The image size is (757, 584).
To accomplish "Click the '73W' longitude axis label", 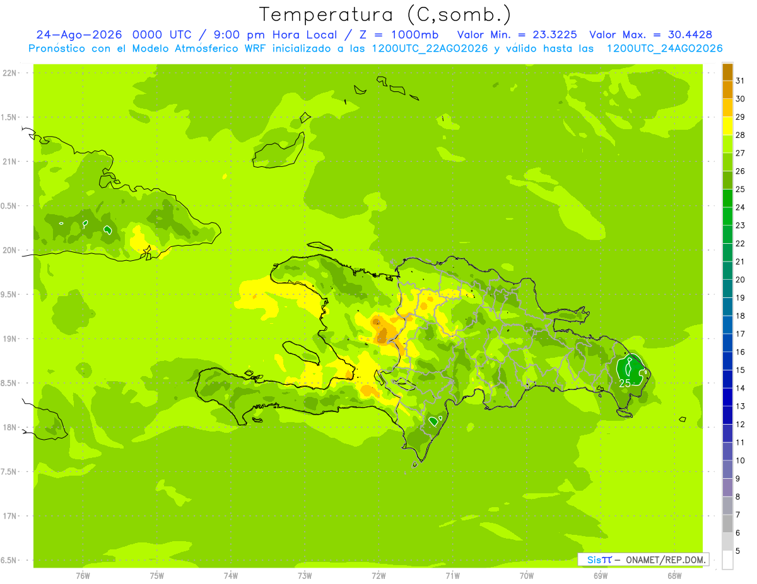I will [x=305, y=576].
